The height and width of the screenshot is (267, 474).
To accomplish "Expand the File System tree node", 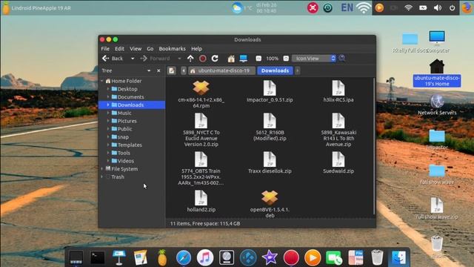I will point(102,169).
